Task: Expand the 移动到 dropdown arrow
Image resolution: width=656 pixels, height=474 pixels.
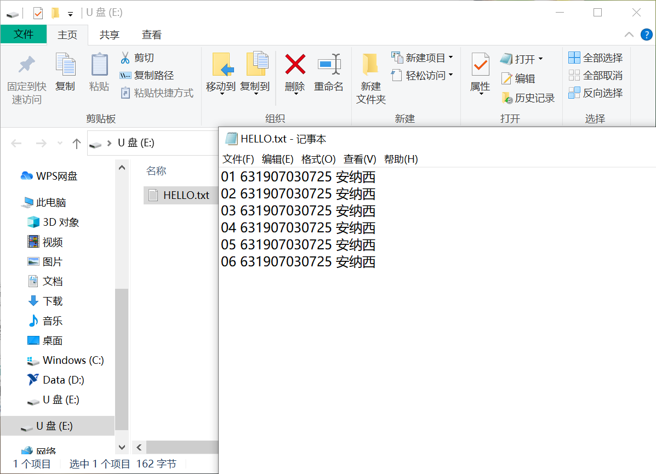Action: pyautogui.click(x=221, y=93)
